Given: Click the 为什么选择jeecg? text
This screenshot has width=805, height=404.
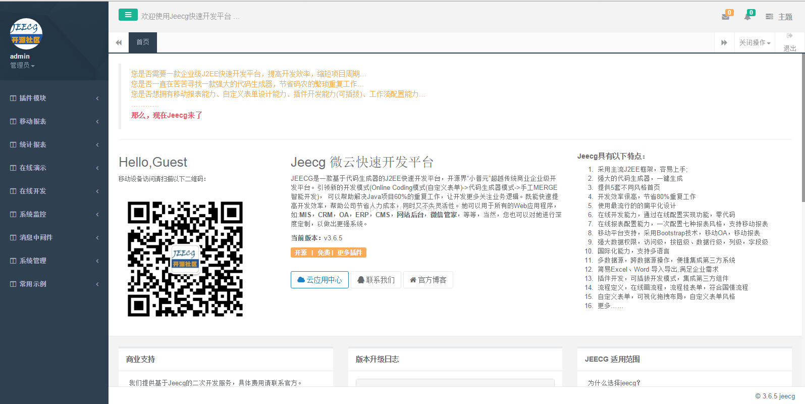Looking at the screenshot, I should point(614,383).
